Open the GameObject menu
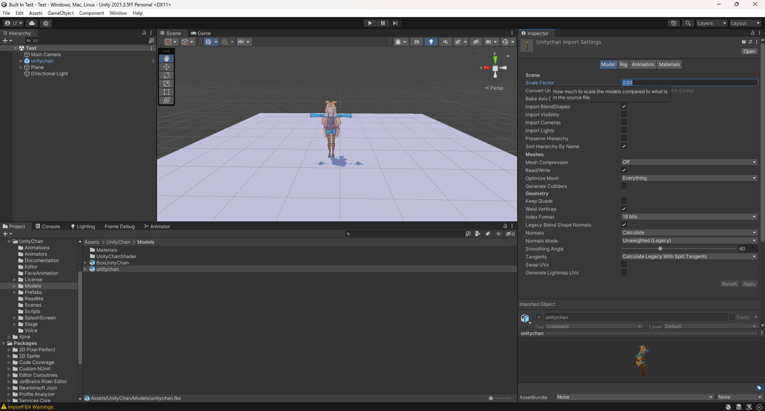This screenshot has width=765, height=411. coord(61,13)
